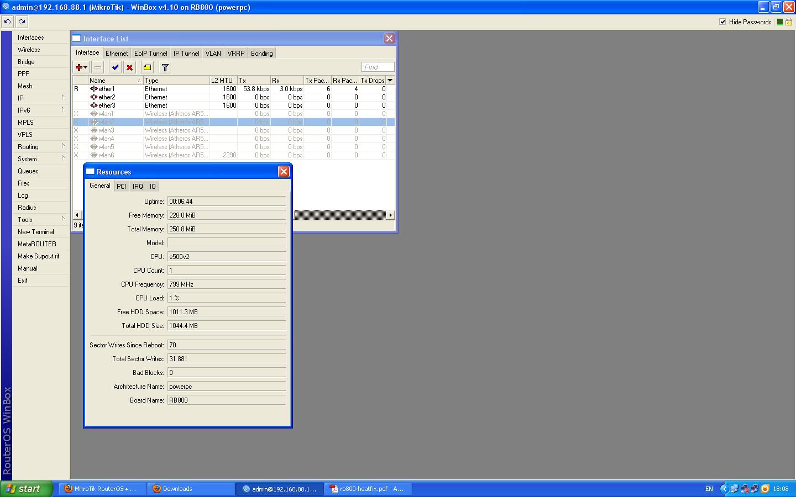Expand hidden system tray icons
Image resolution: width=796 pixels, height=497 pixels.
724,489
